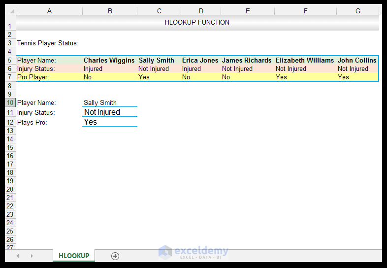Select row 11 header
This screenshot has width=387, height=268.
click(10, 112)
